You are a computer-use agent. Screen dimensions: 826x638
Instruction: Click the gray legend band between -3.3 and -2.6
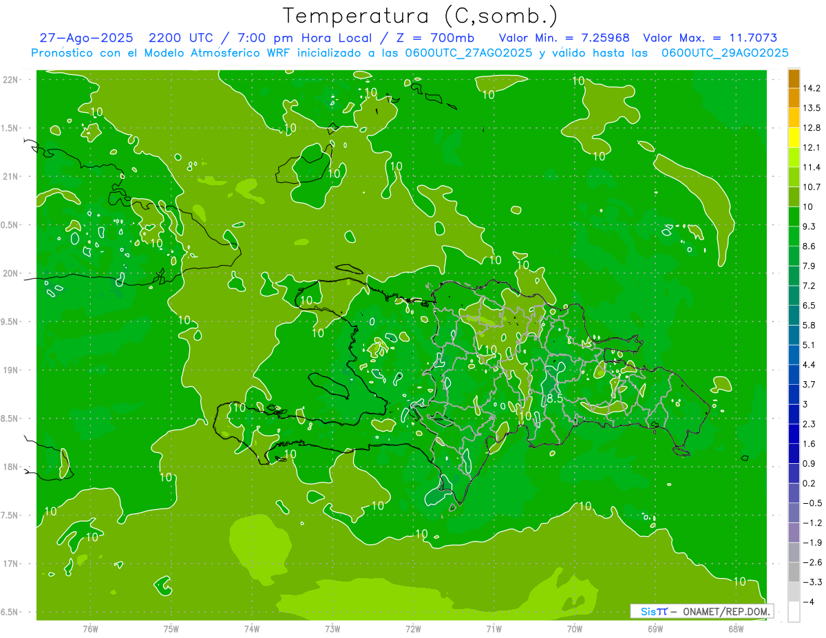[794, 572]
